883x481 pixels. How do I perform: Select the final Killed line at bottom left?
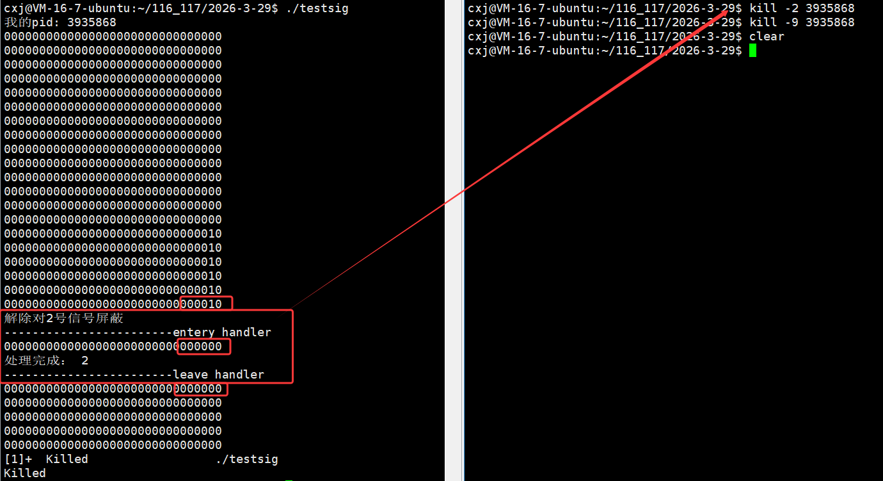[25, 473]
